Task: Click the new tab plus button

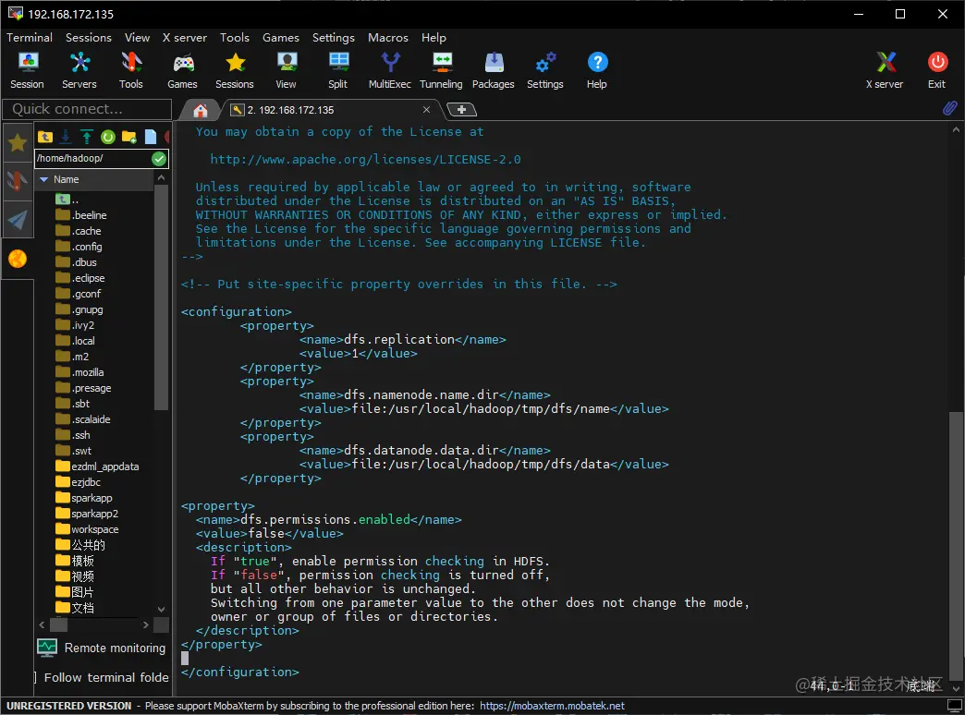Action: pos(461,110)
